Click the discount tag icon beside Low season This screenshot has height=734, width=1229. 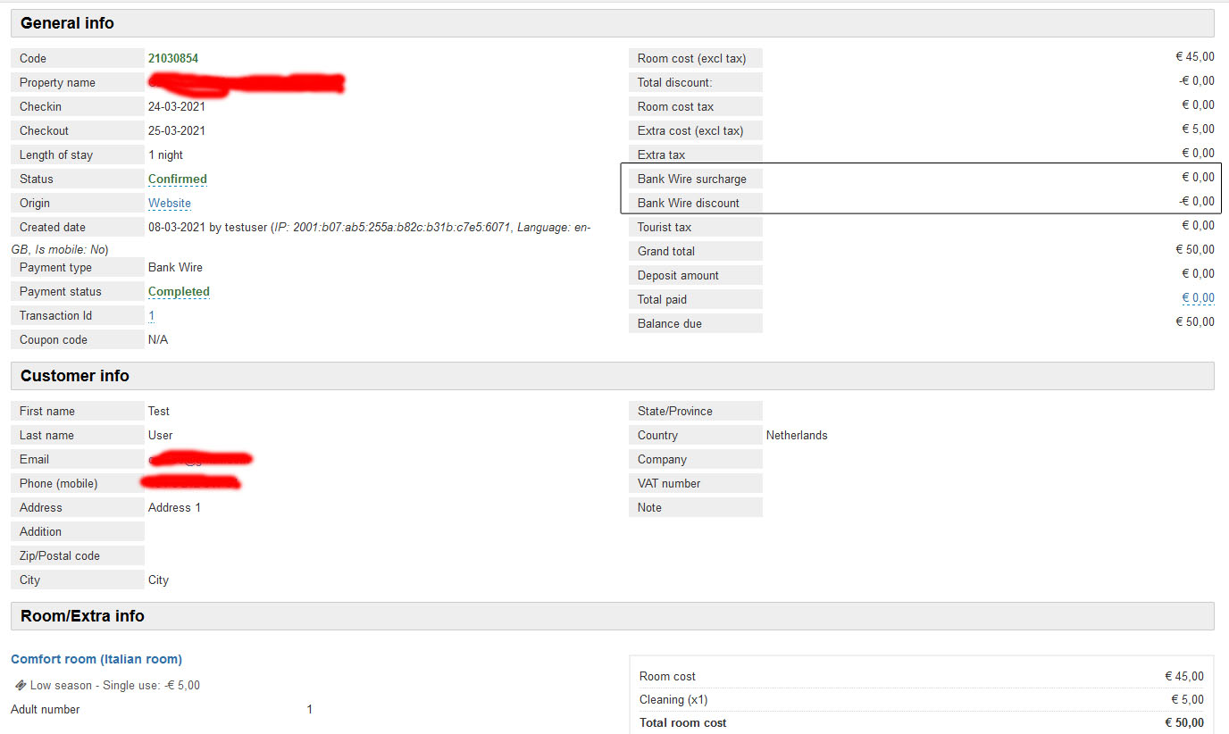20,686
